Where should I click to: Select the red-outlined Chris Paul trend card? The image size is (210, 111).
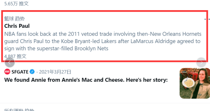(x=105, y=36)
